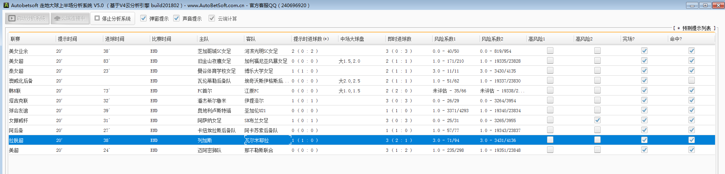Uncheck 高风险2 for the 女挪威杯 row
Image resolution: width=725 pixels, height=174 pixels.
pyautogui.click(x=597, y=120)
